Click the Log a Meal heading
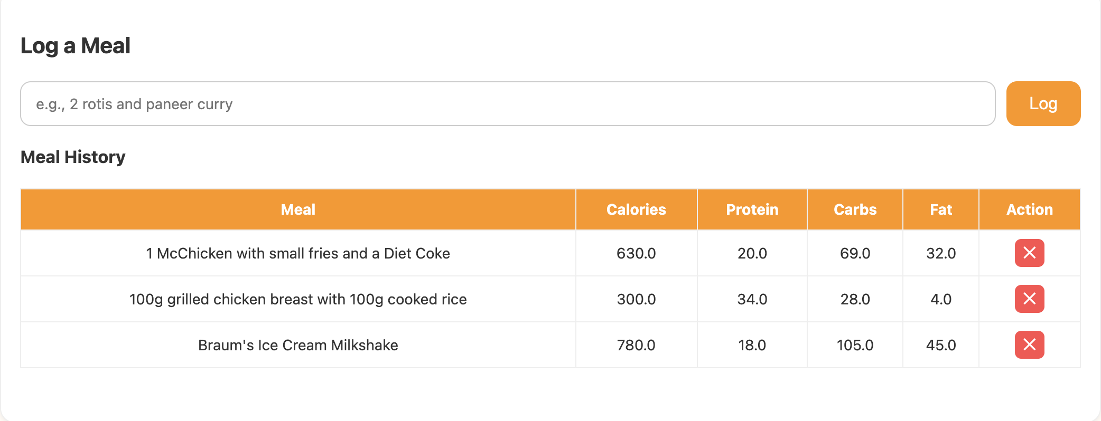The image size is (1101, 421). pyautogui.click(x=76, y=46)
